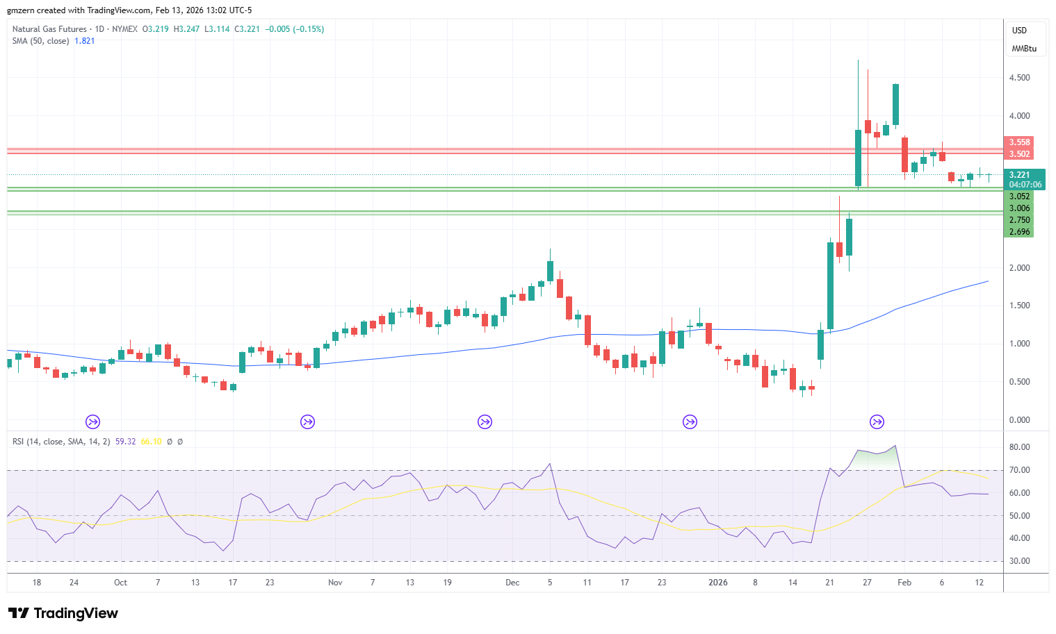Click the Feb label on time axis

(x=904, y=583)
